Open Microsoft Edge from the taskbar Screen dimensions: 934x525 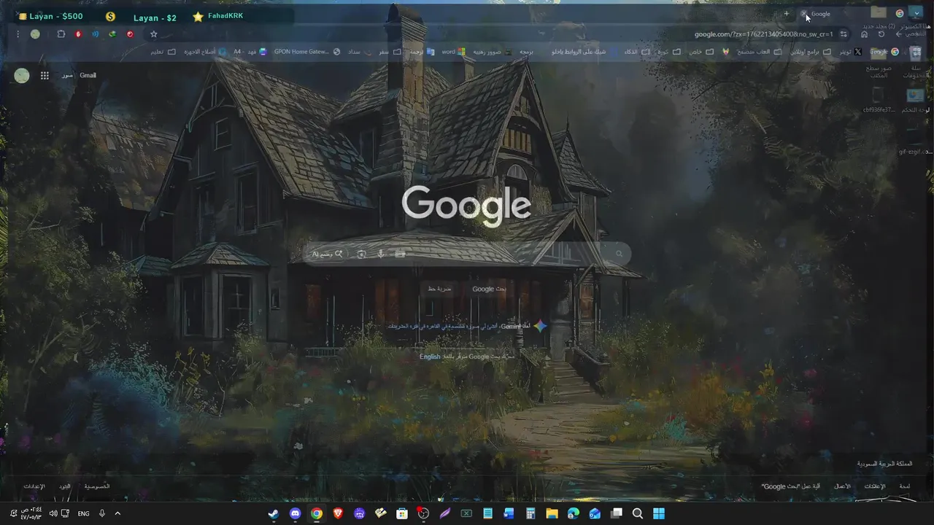pyautogui.click(x=573, y=513)
